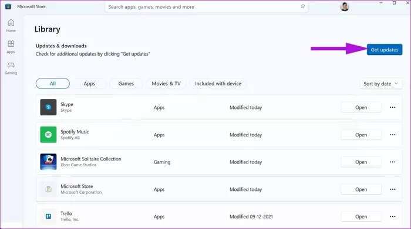Expand the Sort by date dropdown
The height and width of the screenshot is (229, 411).
point(381,84)
